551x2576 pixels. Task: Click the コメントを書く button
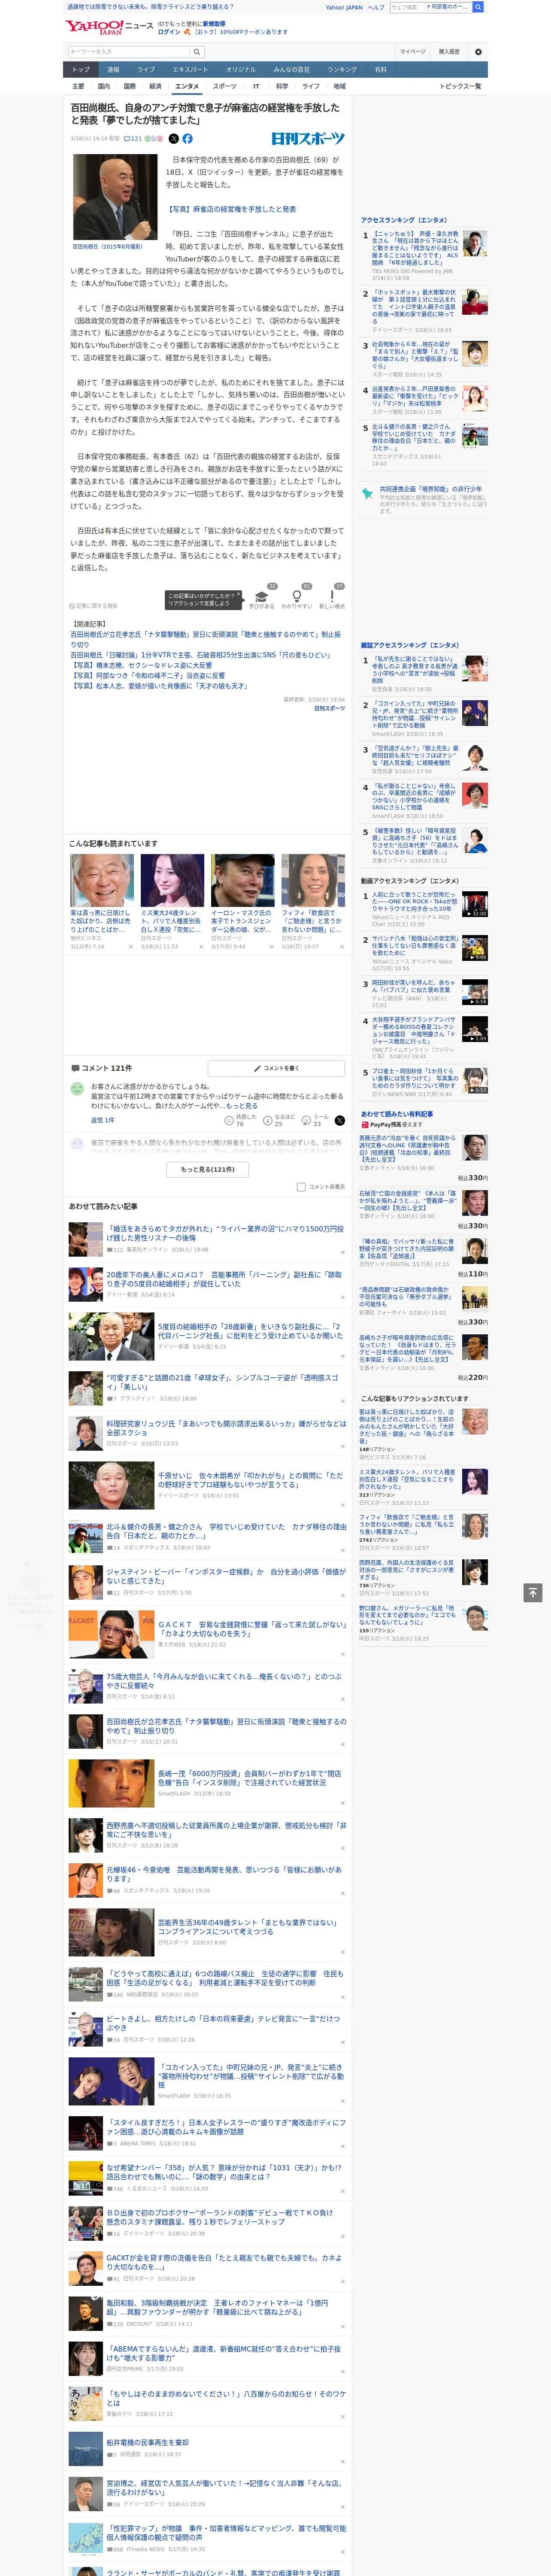276,1068
